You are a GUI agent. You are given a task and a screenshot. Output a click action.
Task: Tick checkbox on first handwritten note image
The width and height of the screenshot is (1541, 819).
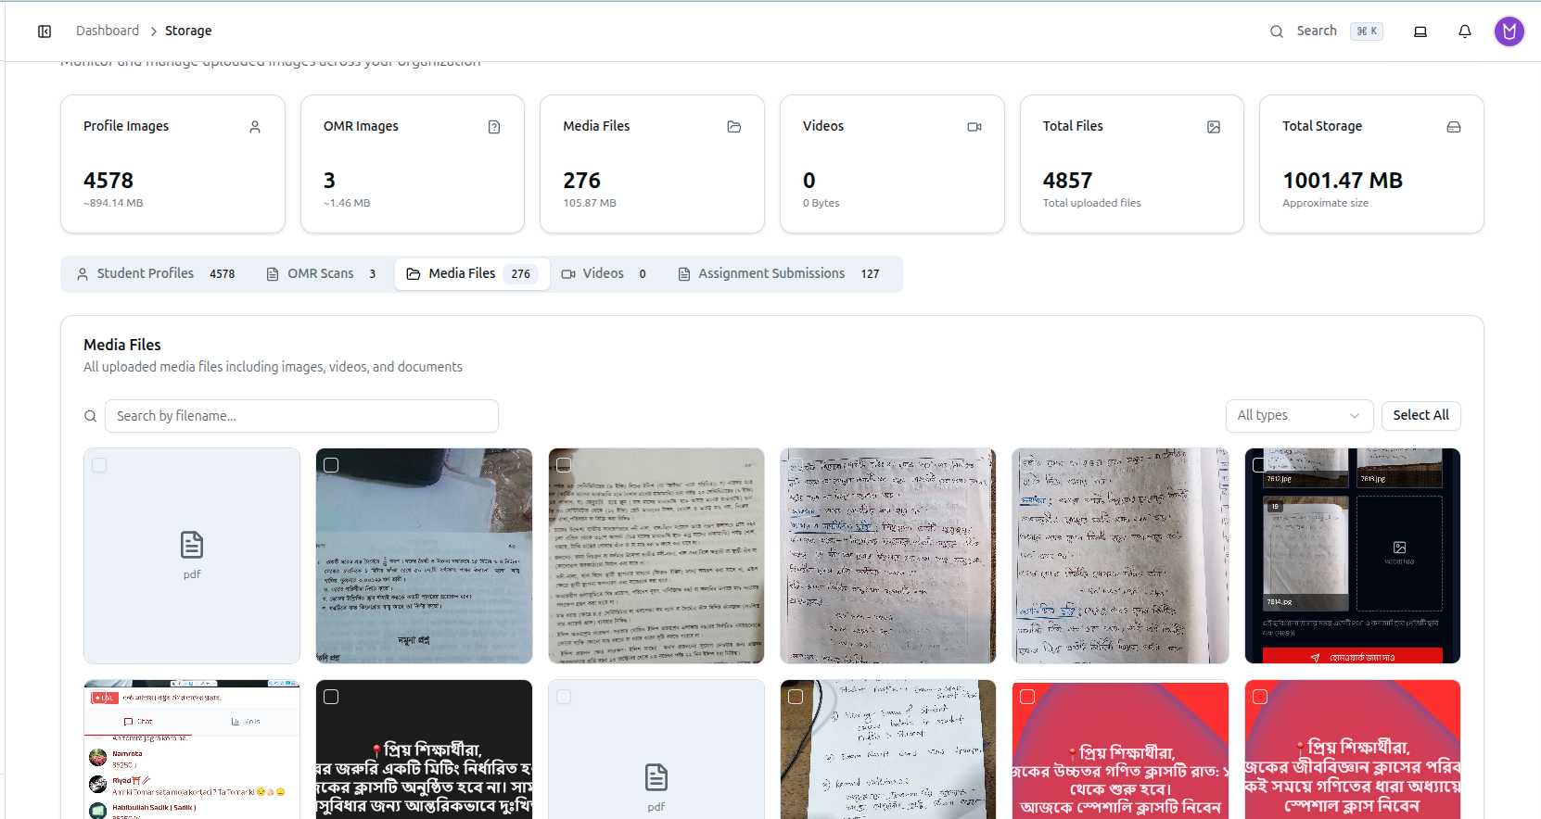pos(796,465)
